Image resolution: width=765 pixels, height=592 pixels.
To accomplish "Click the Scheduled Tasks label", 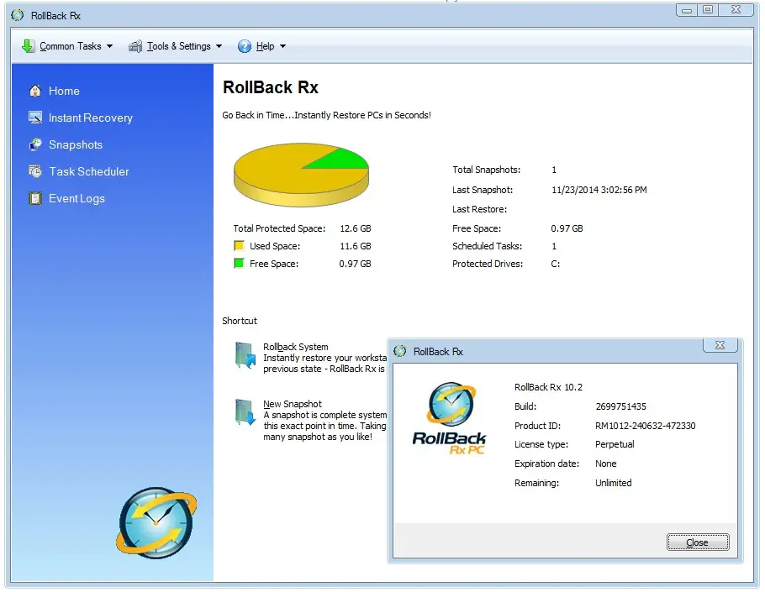I will [487, 246].
